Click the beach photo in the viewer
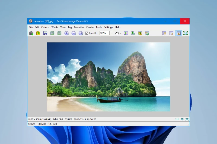This screenshot has width=217, height=144. coord(108,77)
